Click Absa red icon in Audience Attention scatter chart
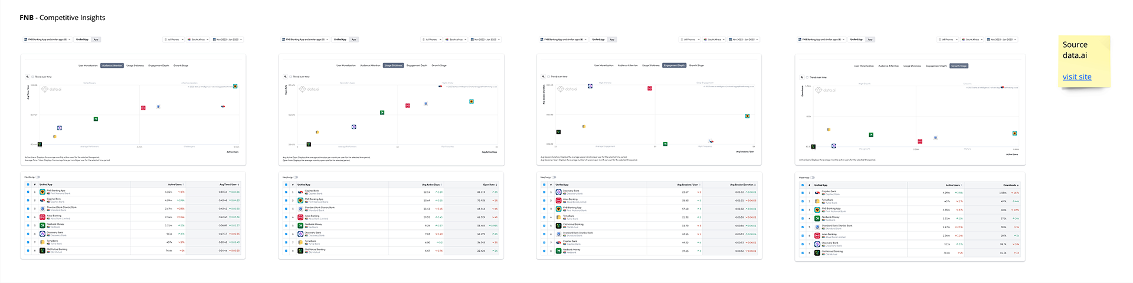1133x283 pixels. [143, 108]
